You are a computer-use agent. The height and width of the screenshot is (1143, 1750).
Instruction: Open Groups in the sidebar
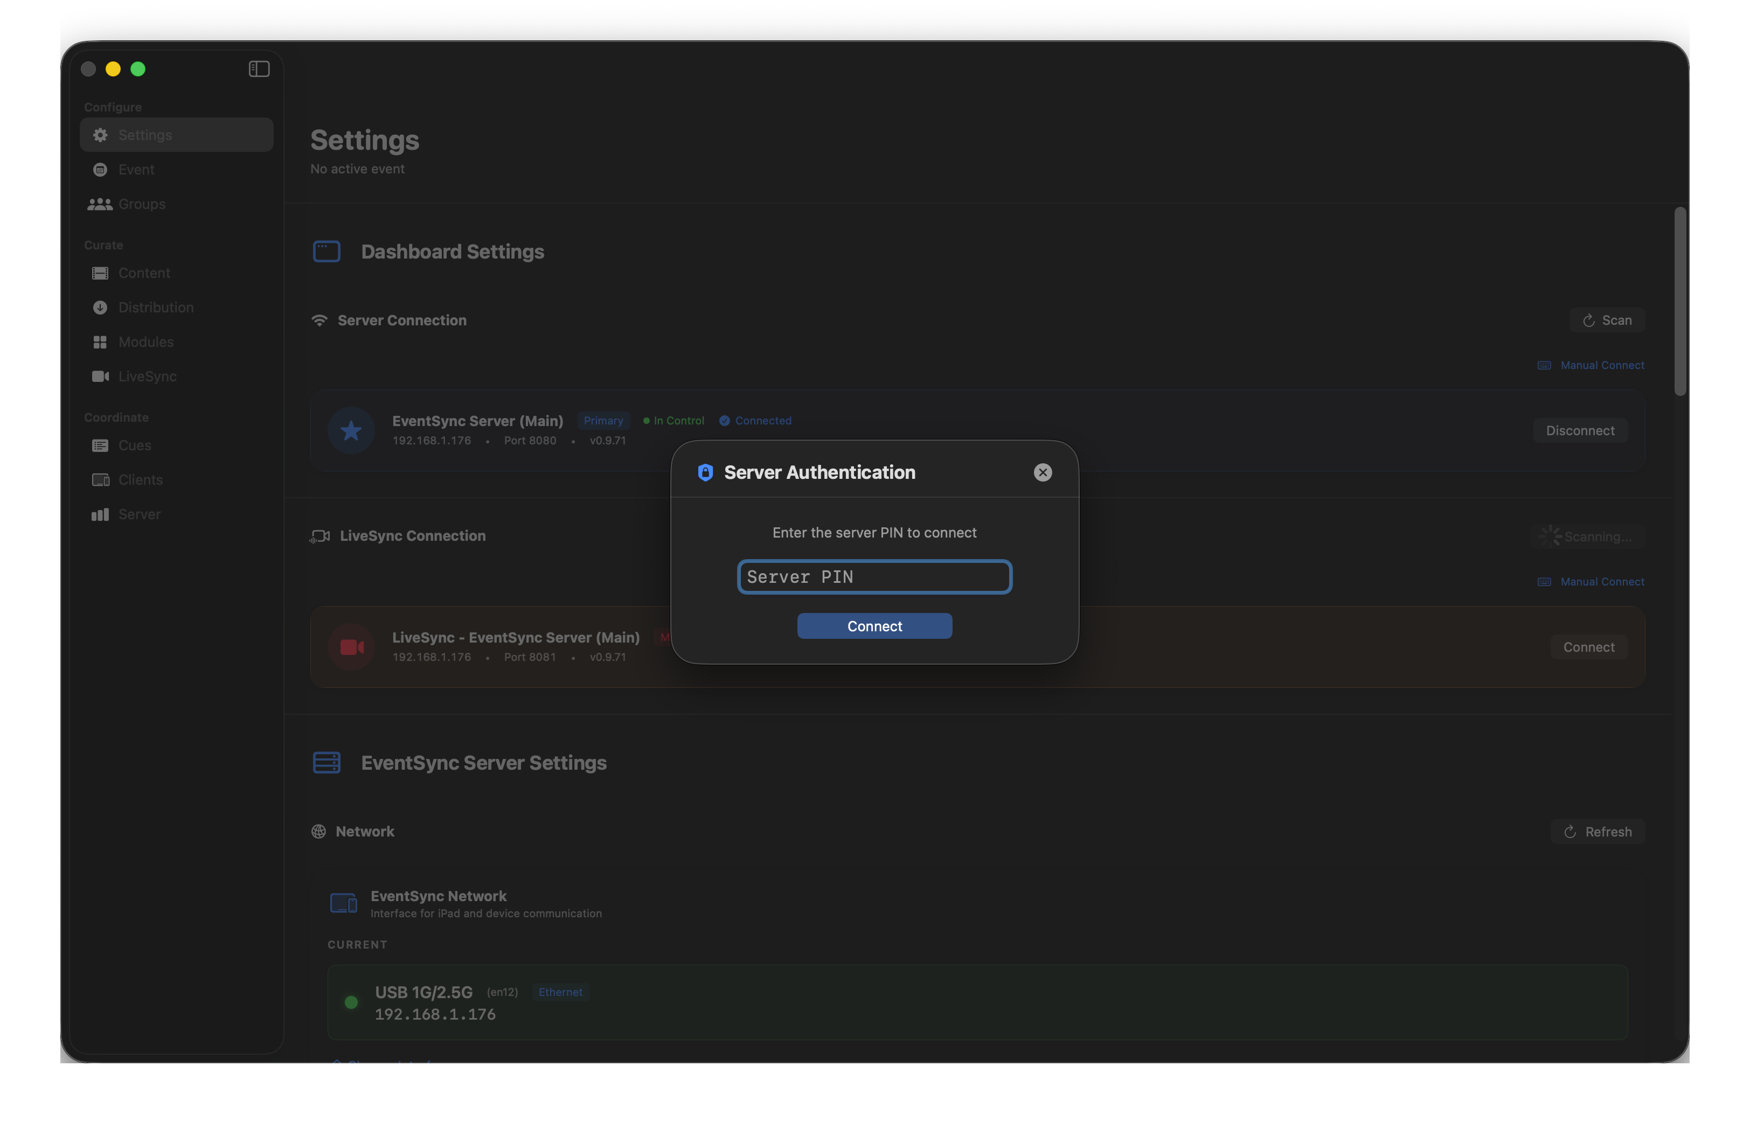pyautogui.click(x=177, y=204)
